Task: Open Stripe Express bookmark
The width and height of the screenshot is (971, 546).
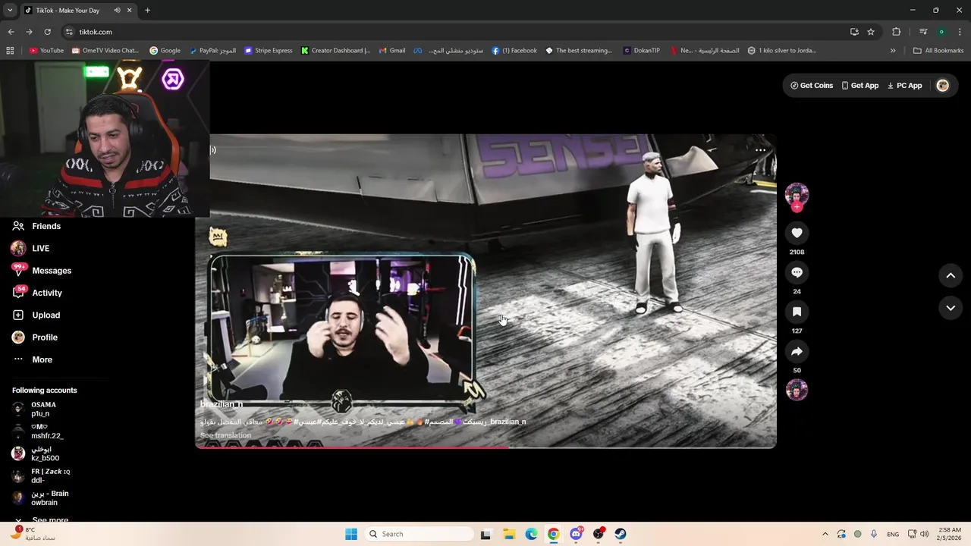Action: pyautogui.click(x=268, y=51)
